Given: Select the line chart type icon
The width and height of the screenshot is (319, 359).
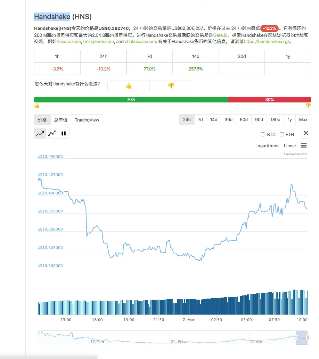Looking at the screenshot, I should [x=40, y=133].
